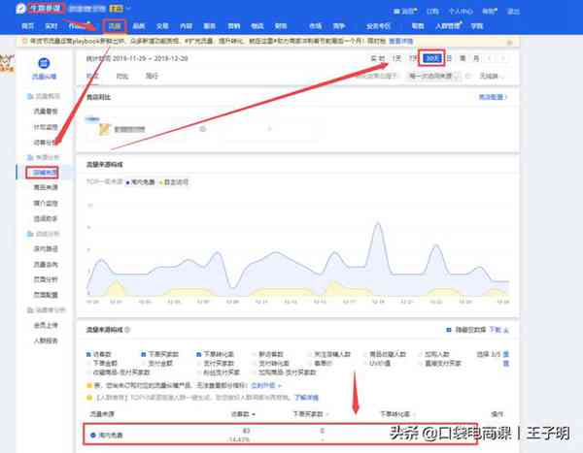Open 个人中心 in the header
Screen dimensions: 583x453
pyautogui.click(x=461, y=12)
